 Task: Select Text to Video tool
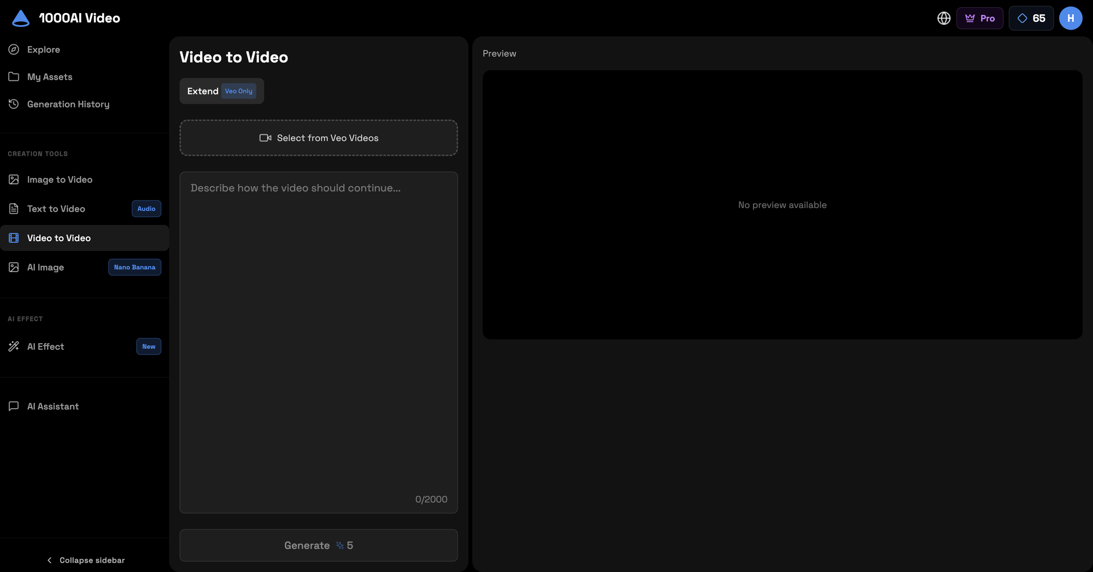84,209
